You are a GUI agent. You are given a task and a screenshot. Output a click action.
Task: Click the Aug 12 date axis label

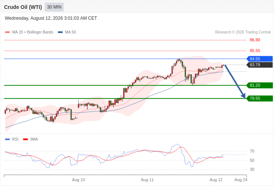(x=216, y=180)
